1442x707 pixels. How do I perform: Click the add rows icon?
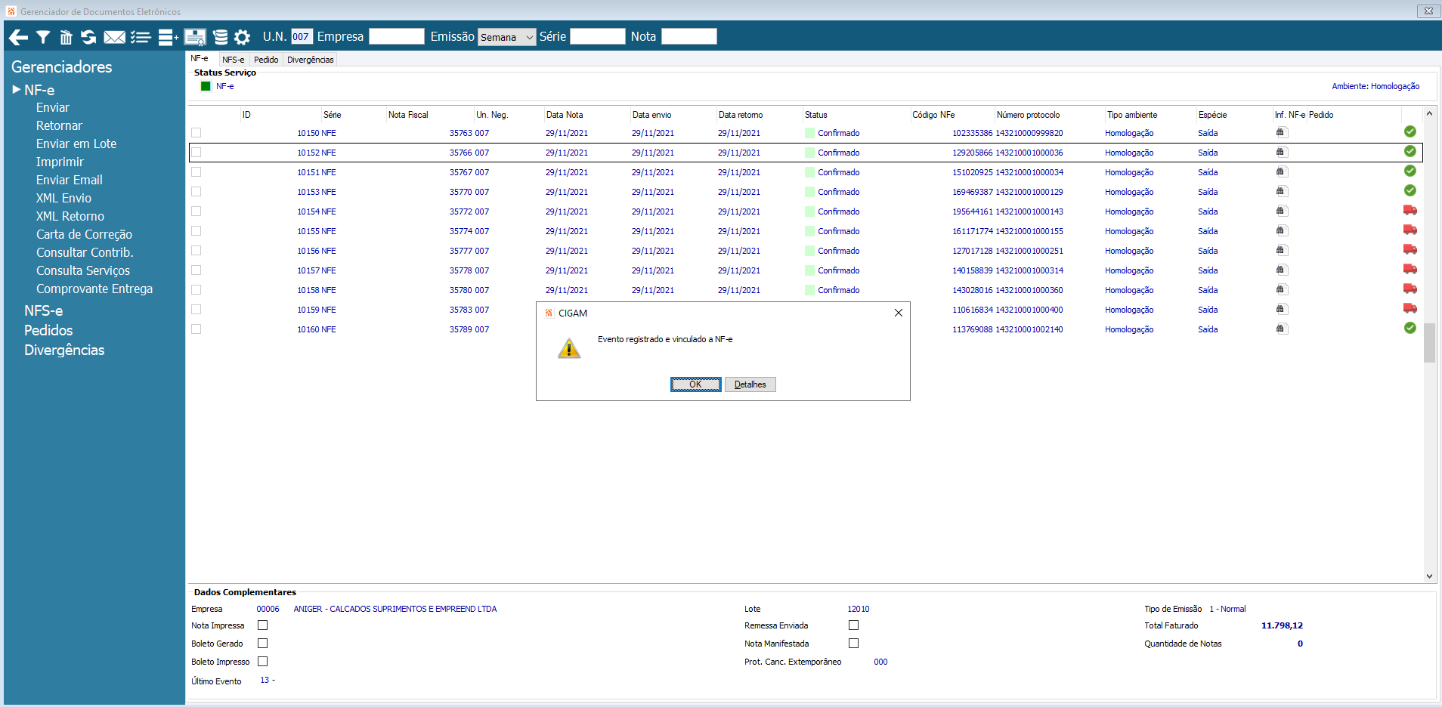[168, 37]
